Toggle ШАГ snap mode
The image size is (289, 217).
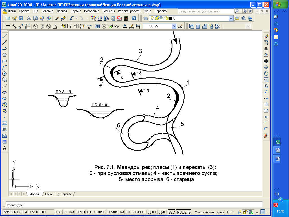point(59,212)
